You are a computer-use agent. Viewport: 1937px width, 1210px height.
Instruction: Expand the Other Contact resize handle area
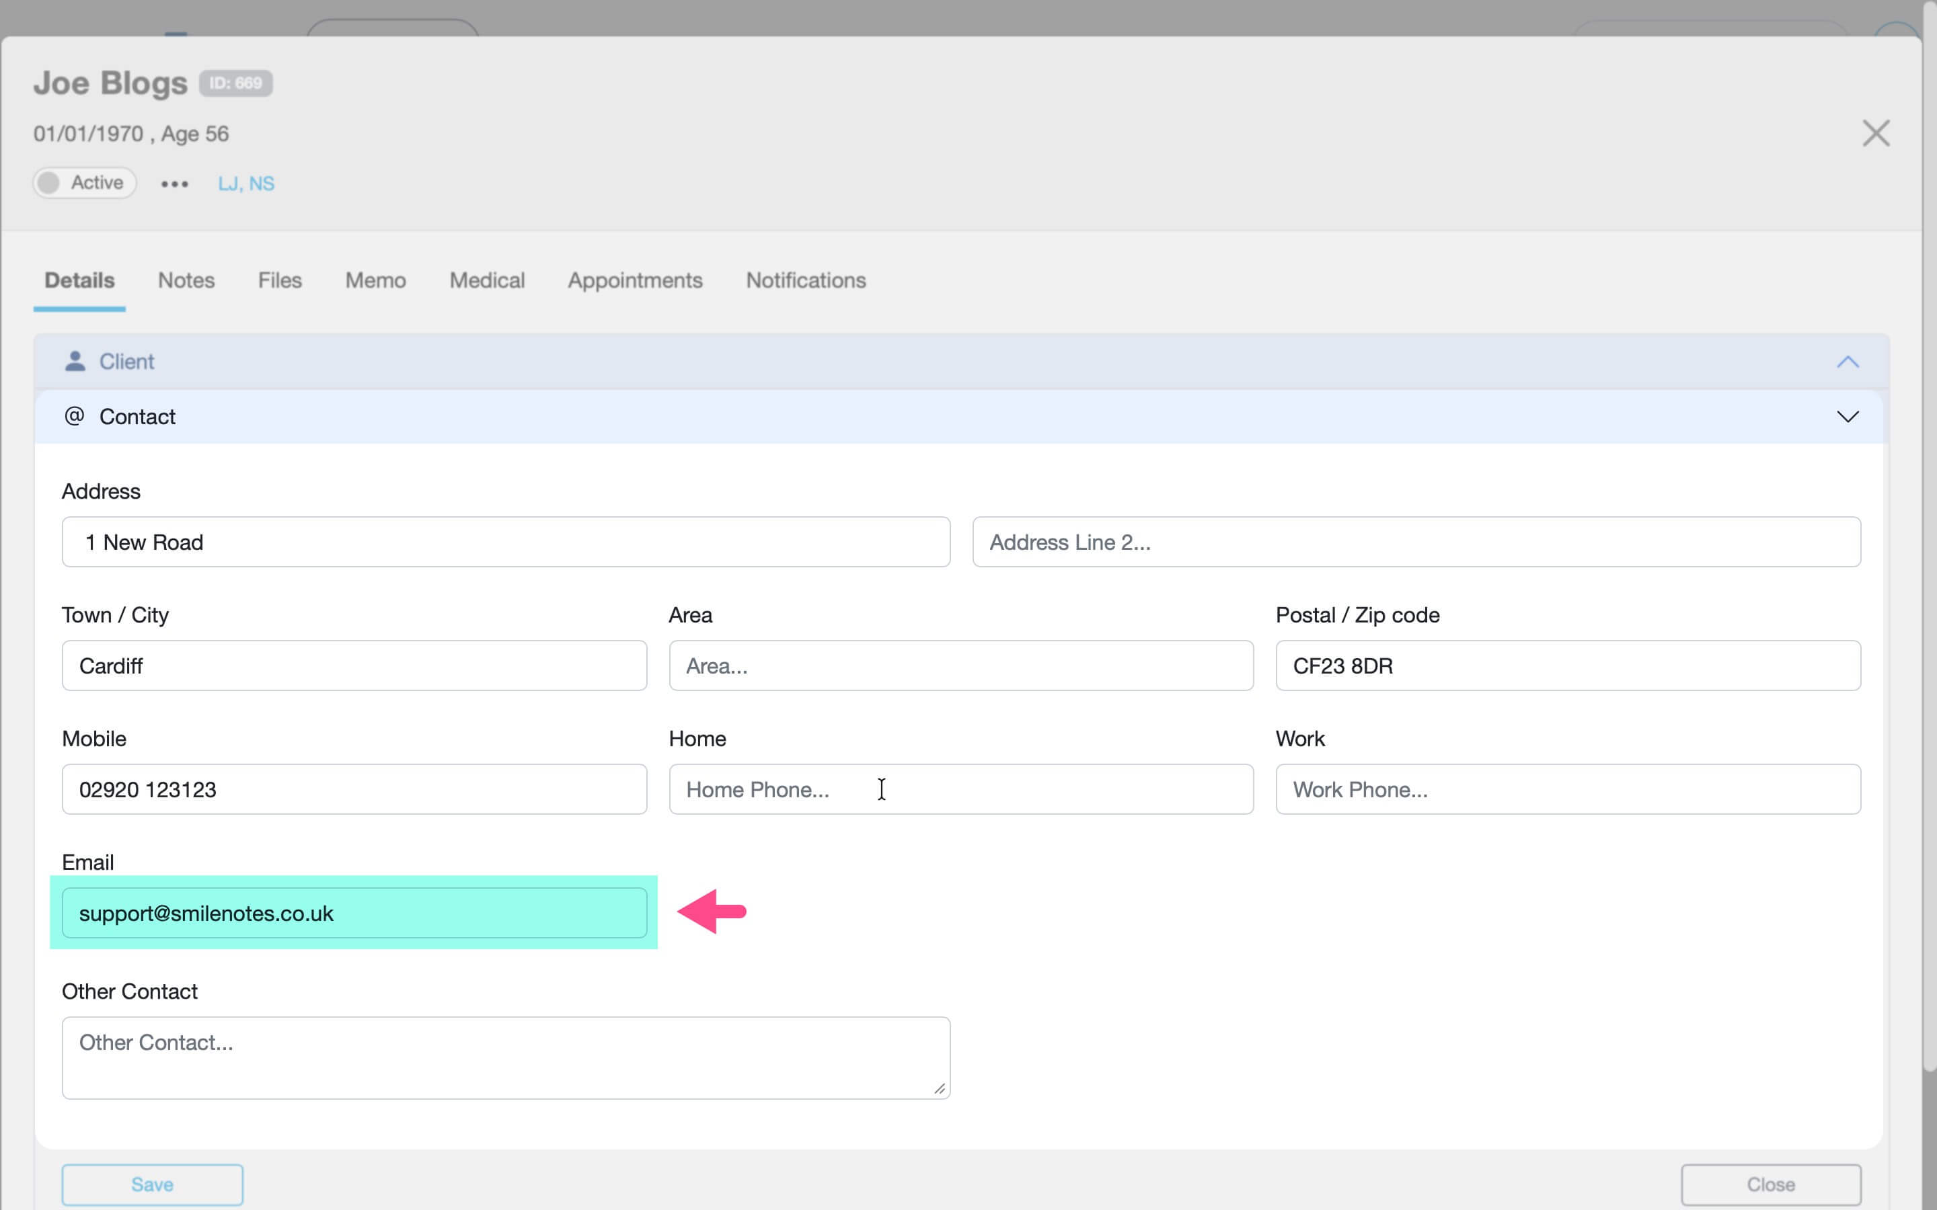939,1089
